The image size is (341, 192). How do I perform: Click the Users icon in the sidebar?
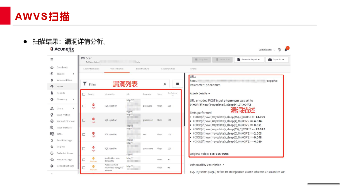(x=52, y=108)
